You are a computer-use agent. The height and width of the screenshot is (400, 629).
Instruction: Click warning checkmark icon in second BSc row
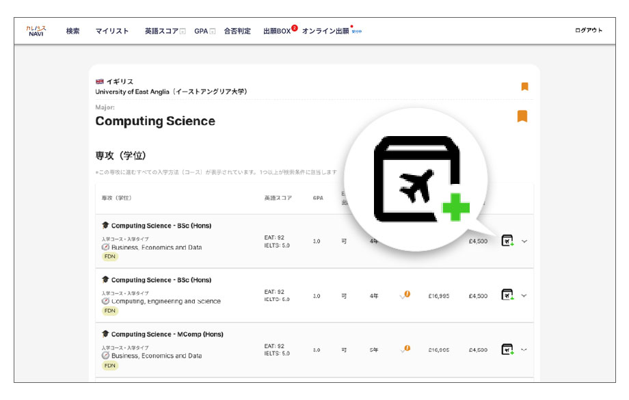[x=405, y=295]
